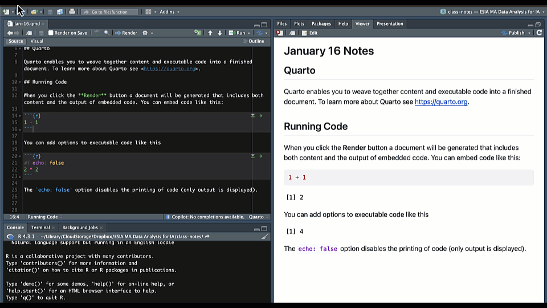This screenshot has width=547, height=308.
Task: Open the Packages tab
Action: pyautogui.click(x=321, y=24)
